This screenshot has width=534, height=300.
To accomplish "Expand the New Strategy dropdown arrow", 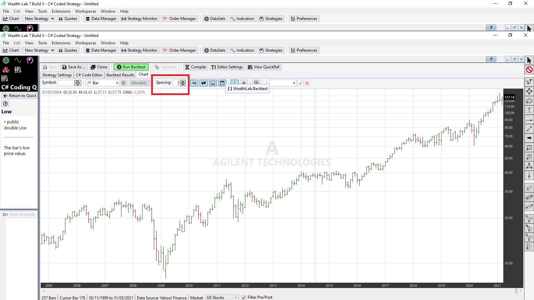I will coord(52,50).
